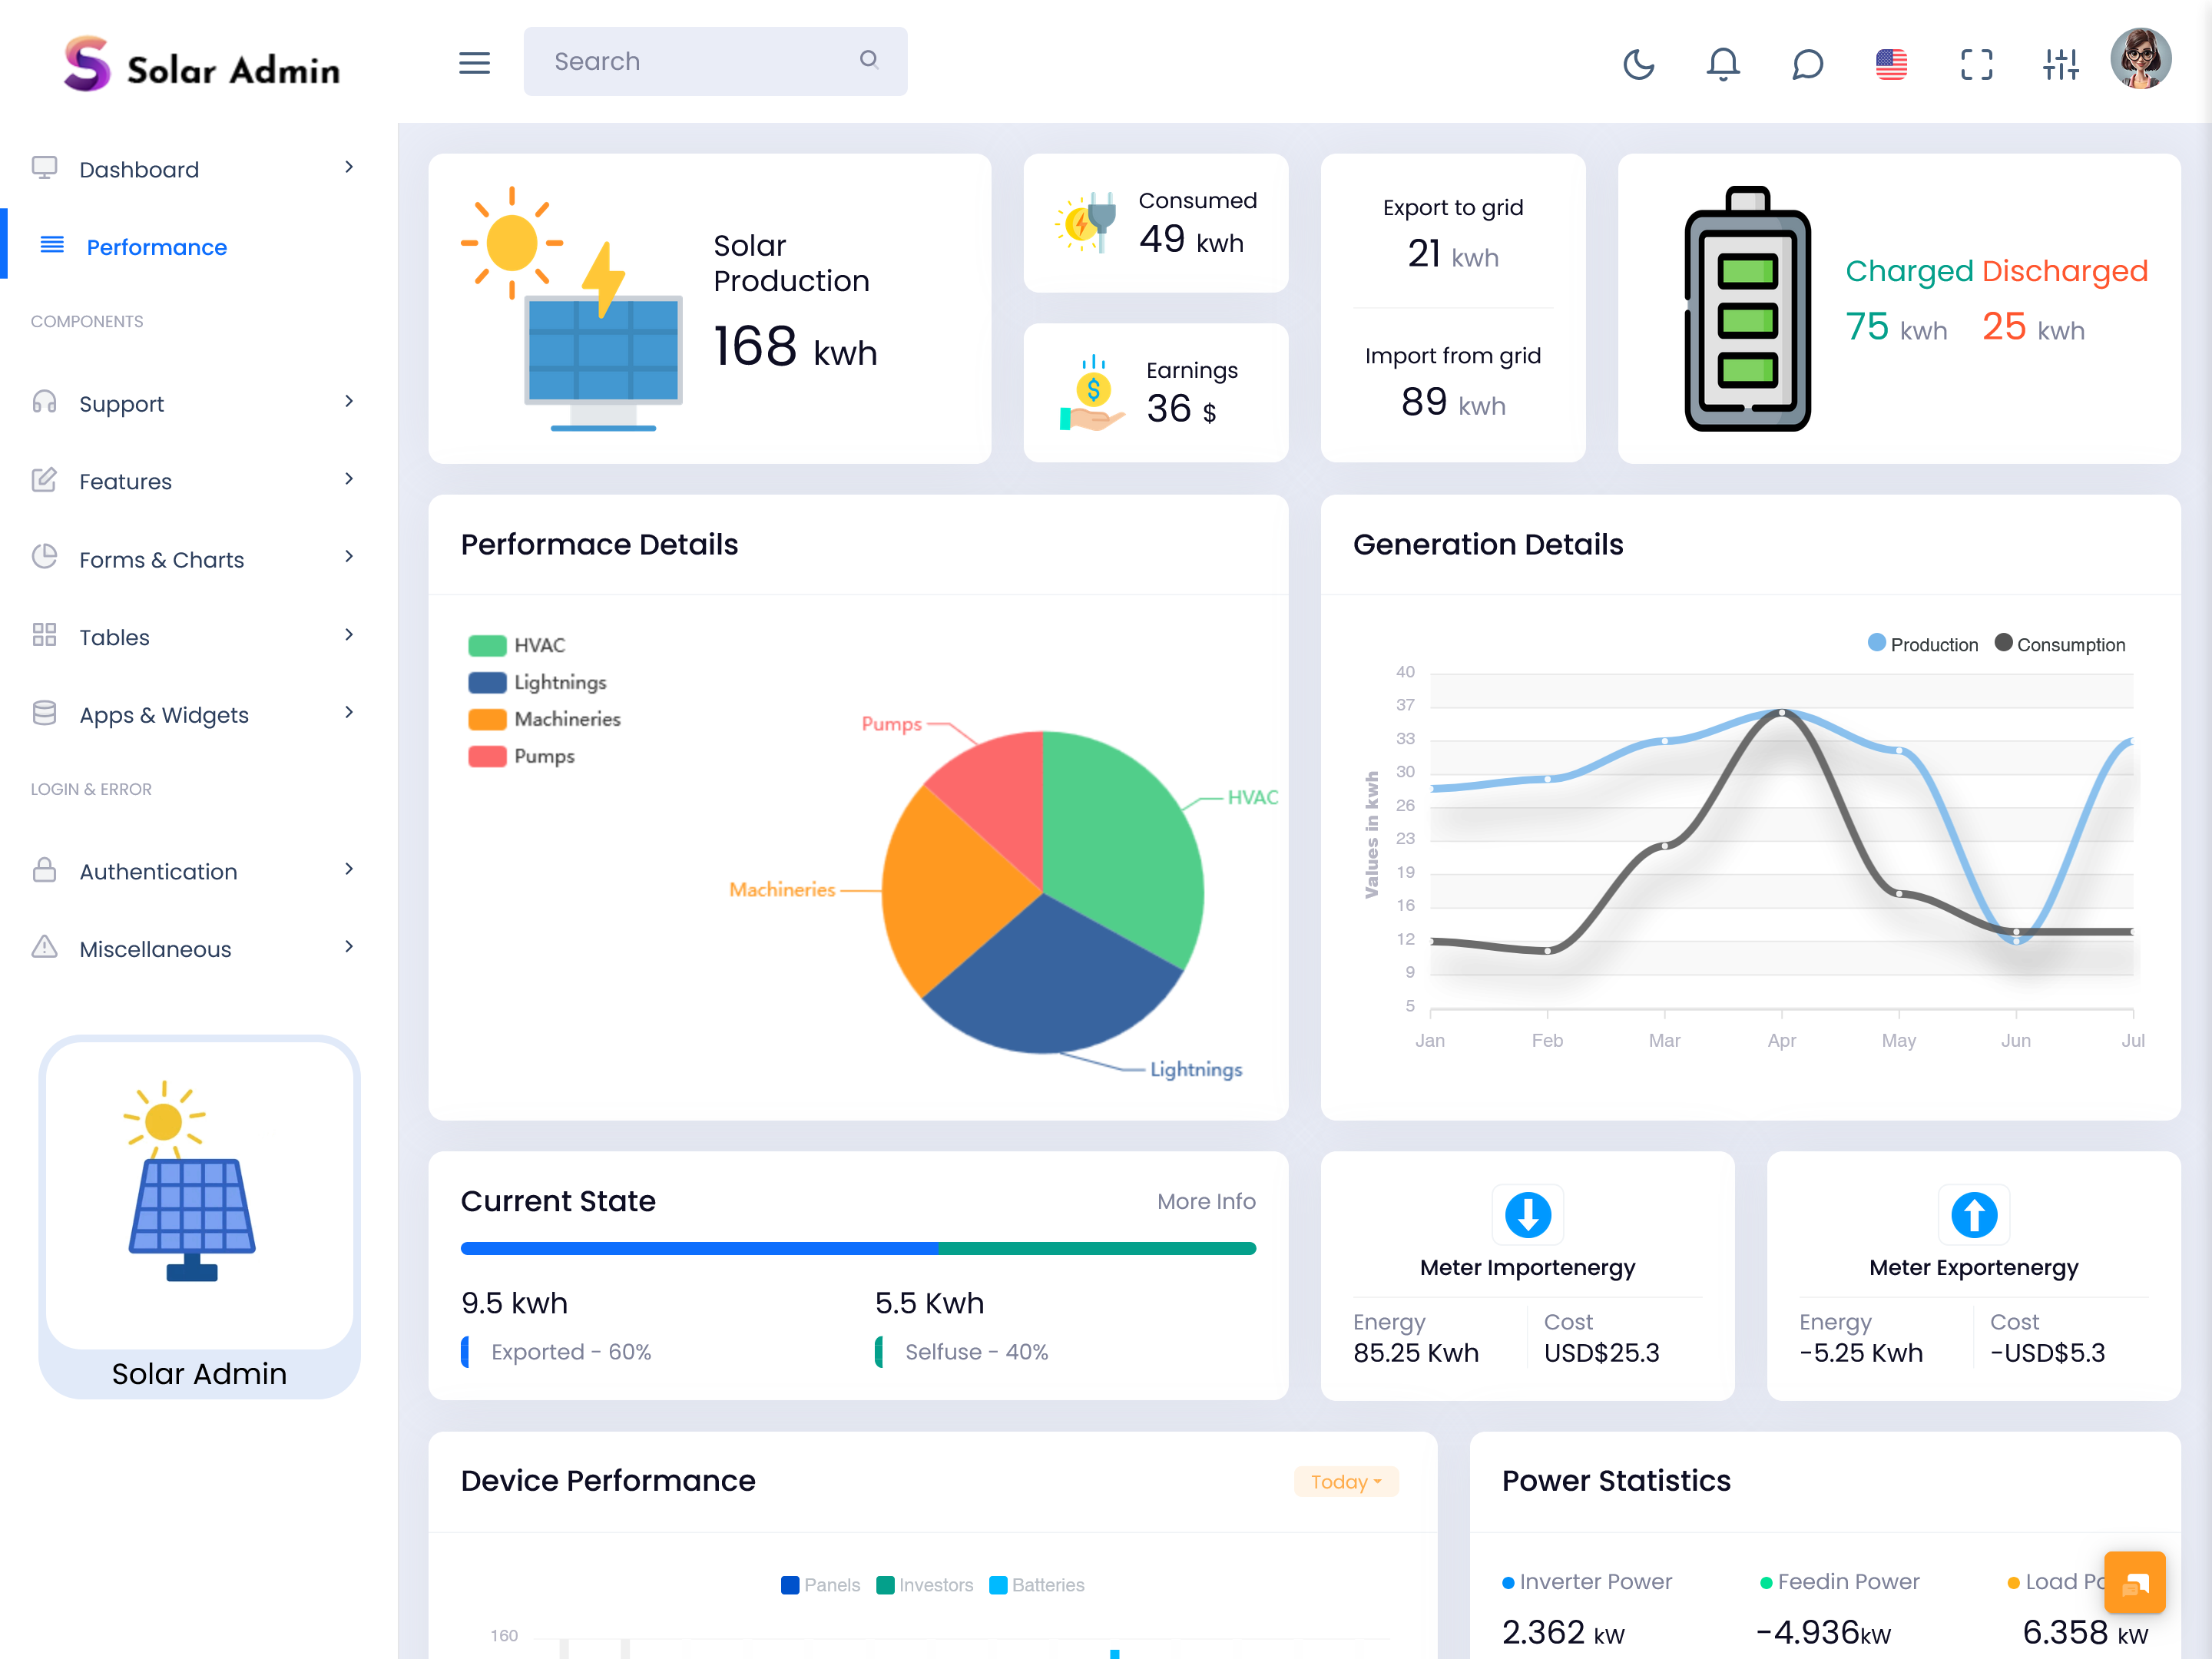Expand the Authentication menu chevron

[x=349, y=869]
